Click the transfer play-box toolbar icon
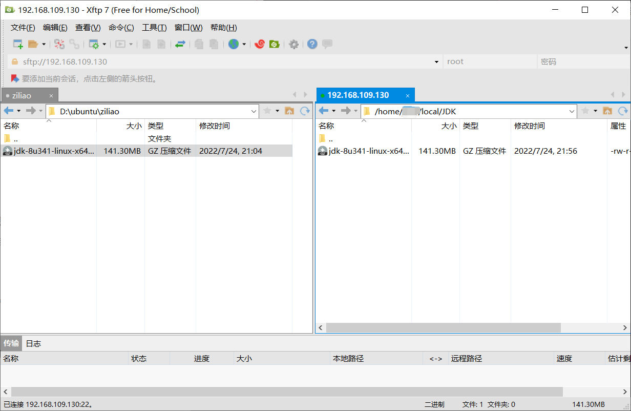The width and height of the screenshot is (631, 411). (120, 44)
